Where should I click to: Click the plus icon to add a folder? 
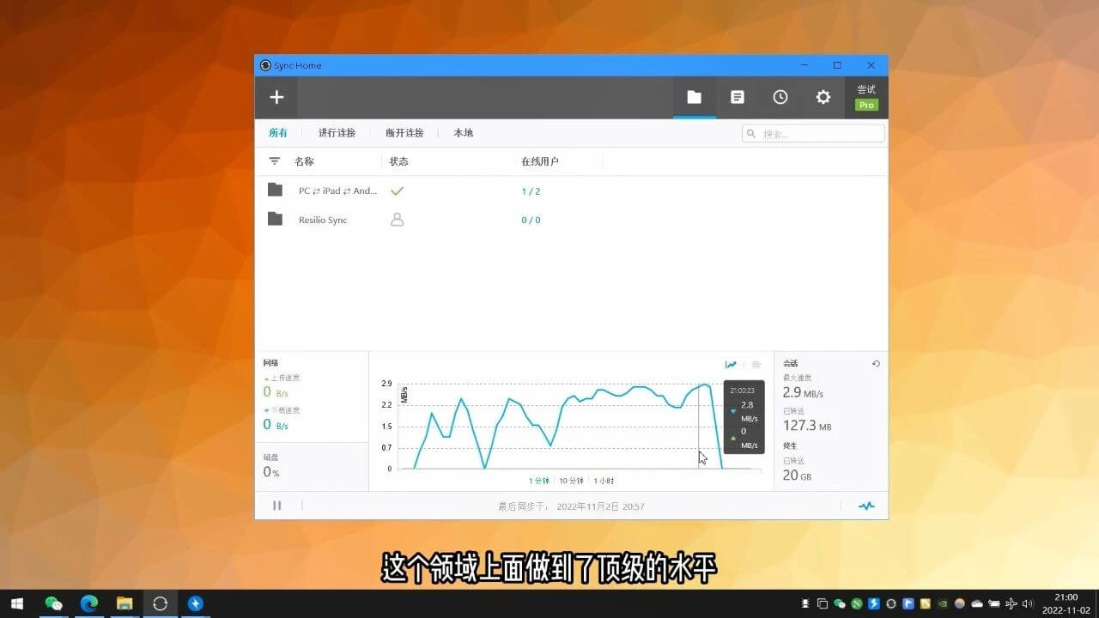coord(276,98)
